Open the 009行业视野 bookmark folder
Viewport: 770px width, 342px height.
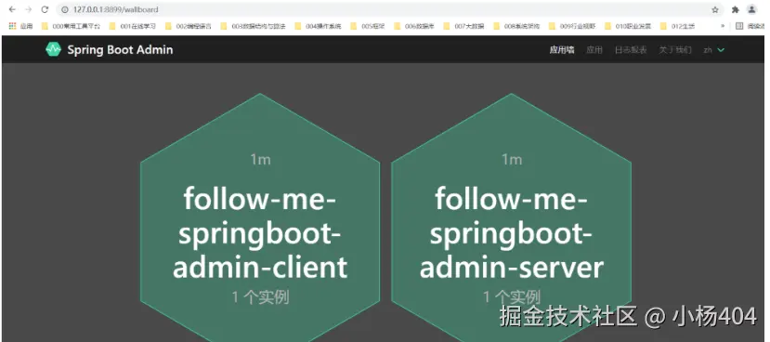coord(572,26)
